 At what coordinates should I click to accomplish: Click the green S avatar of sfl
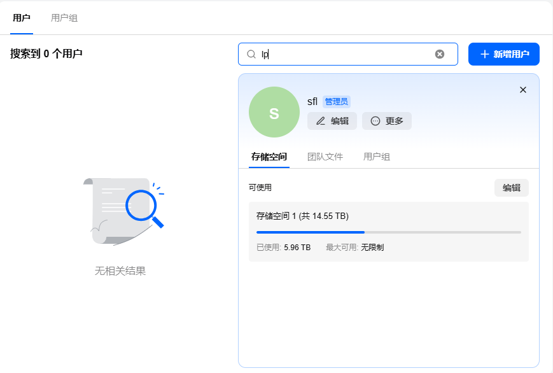tap(274, 112)
